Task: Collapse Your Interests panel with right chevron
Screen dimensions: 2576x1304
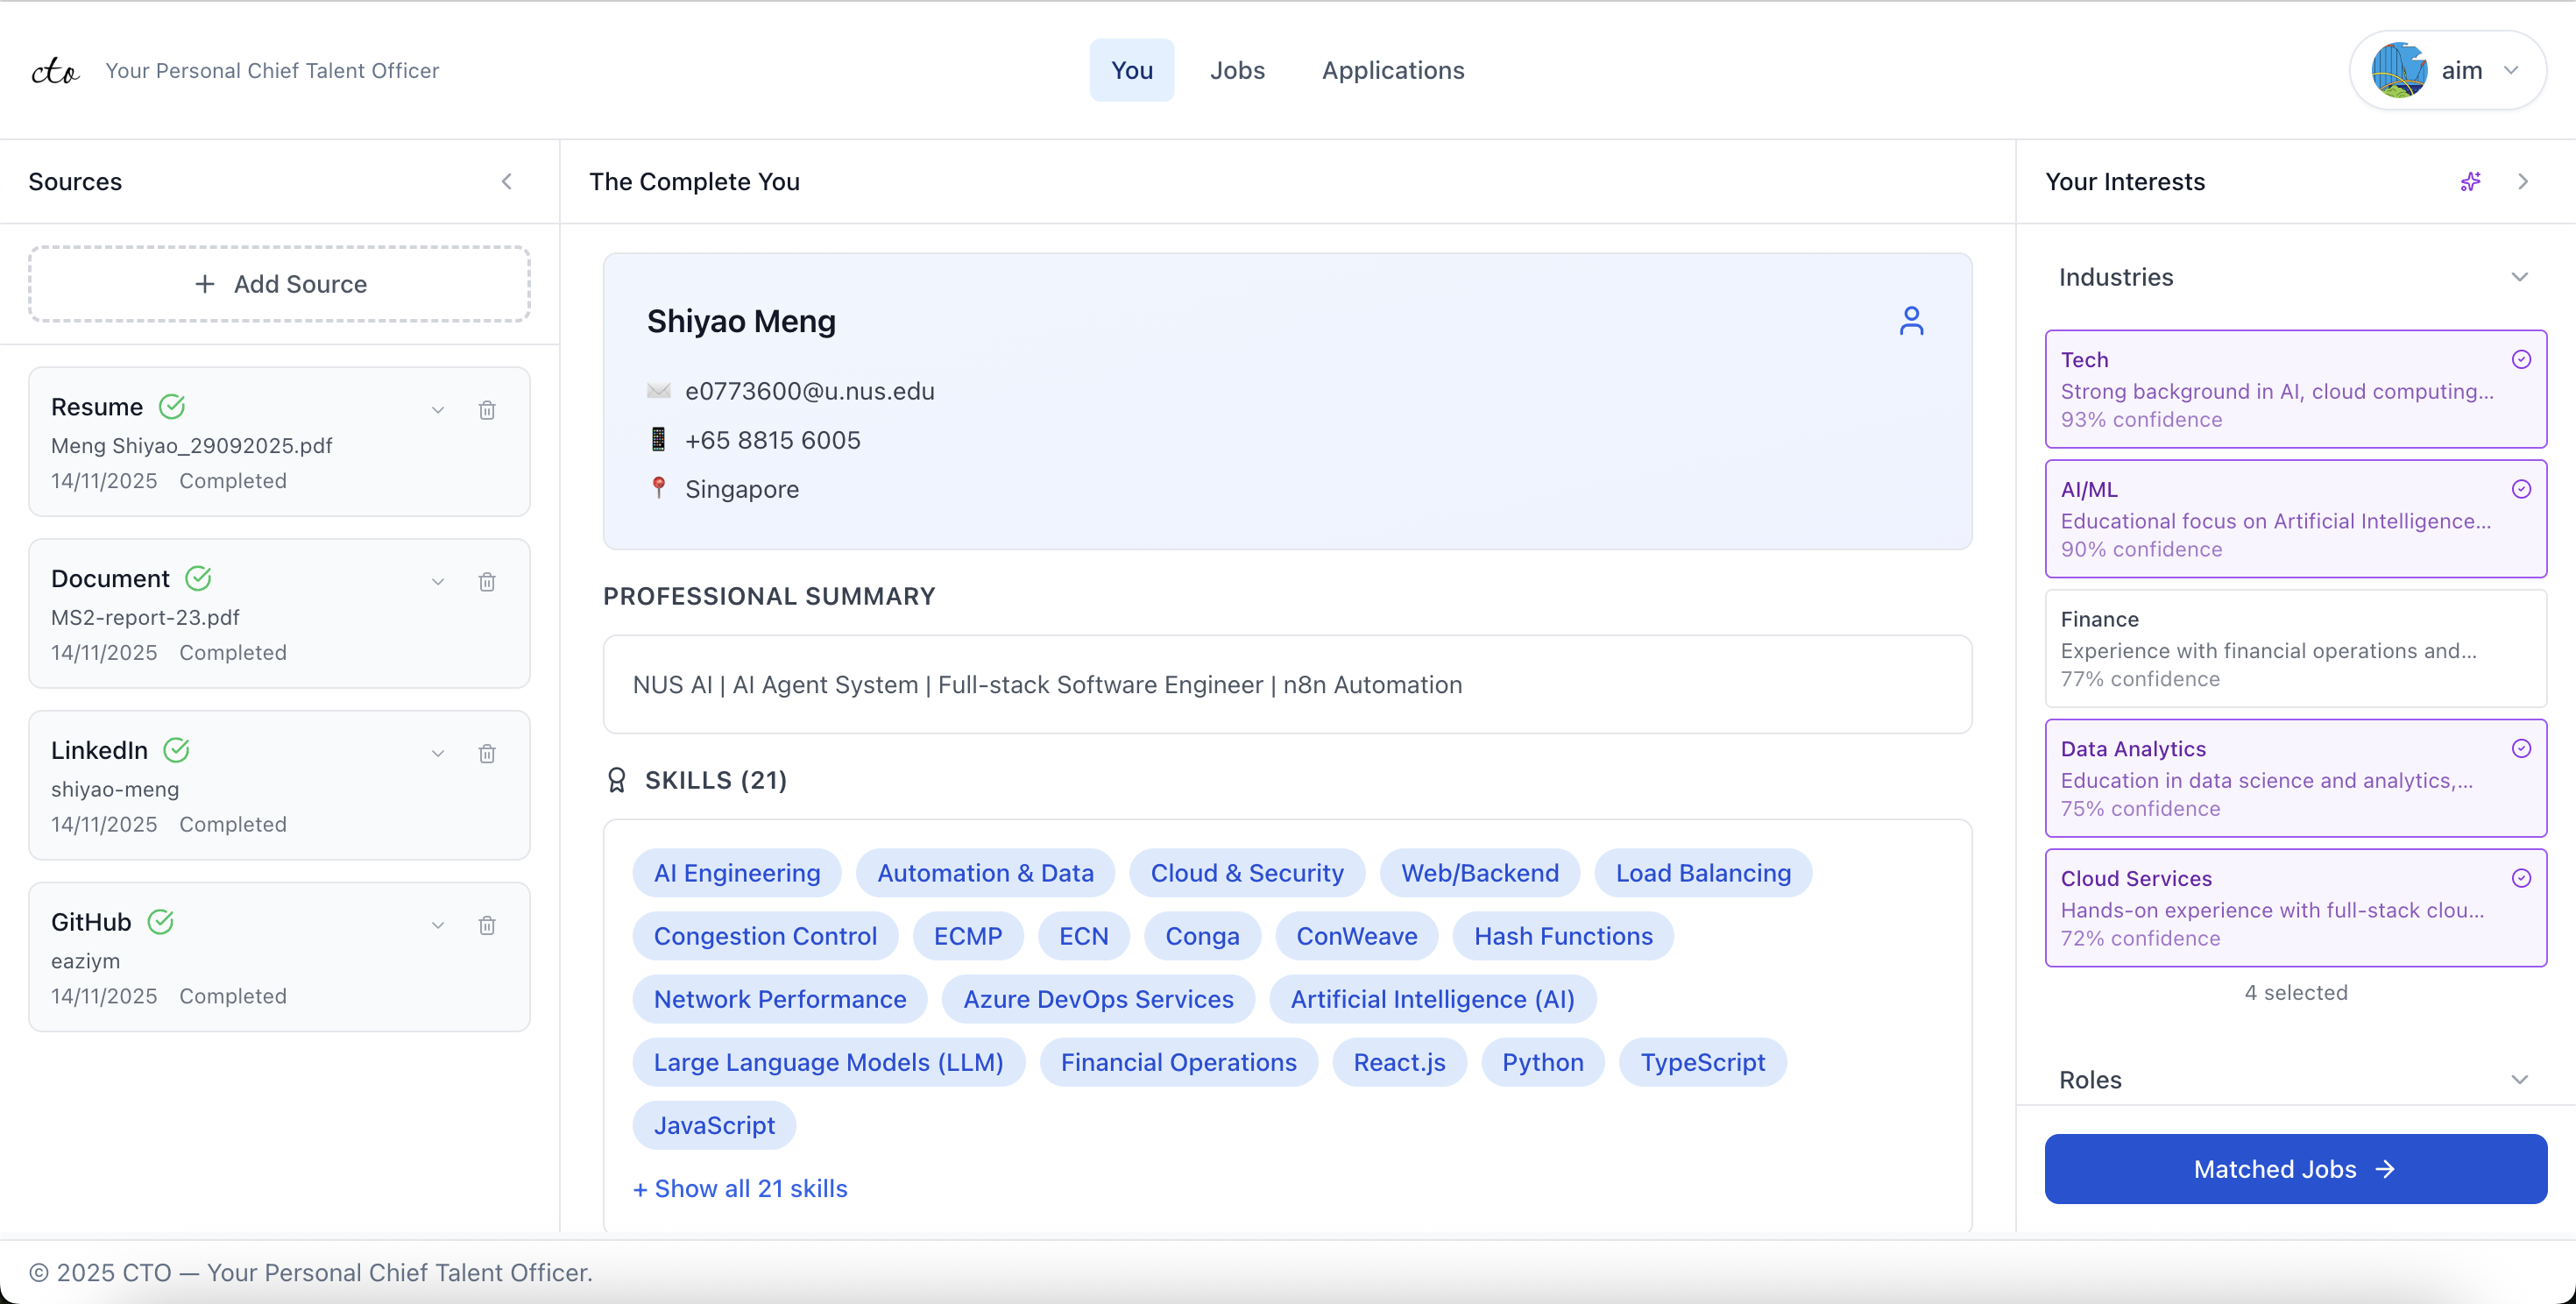Action: pyautogui.click(x=2523, y=182)
